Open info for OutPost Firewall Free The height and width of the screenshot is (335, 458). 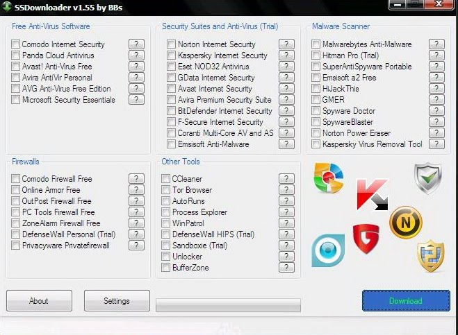(136, 200)
